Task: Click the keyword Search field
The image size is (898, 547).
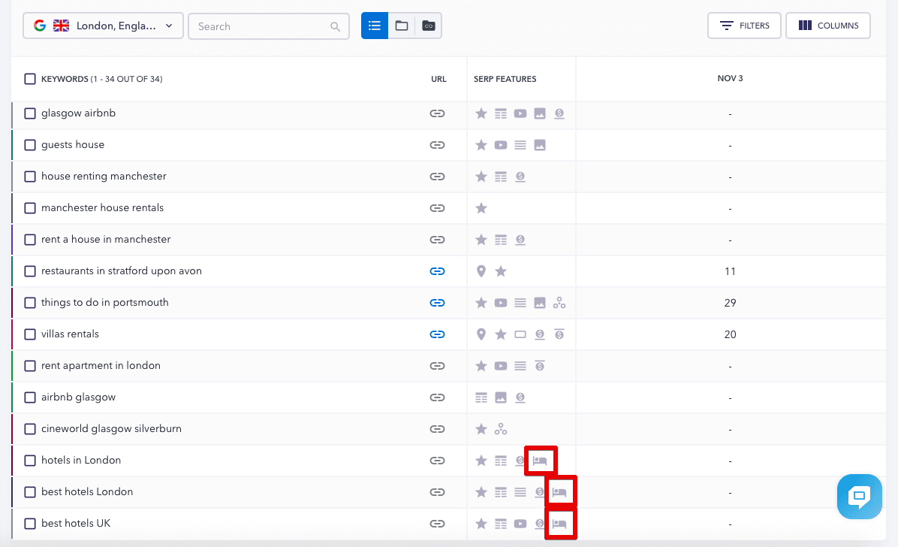Action: click(269, 26)
